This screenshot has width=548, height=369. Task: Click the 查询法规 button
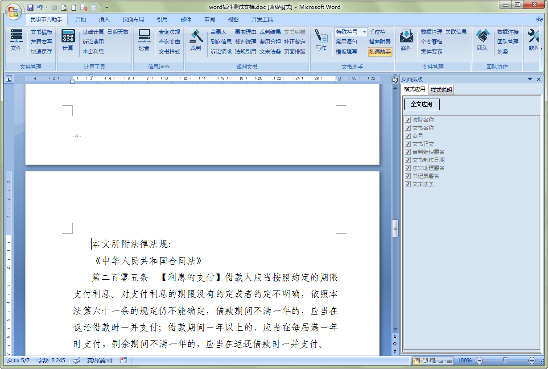point(169,32)
